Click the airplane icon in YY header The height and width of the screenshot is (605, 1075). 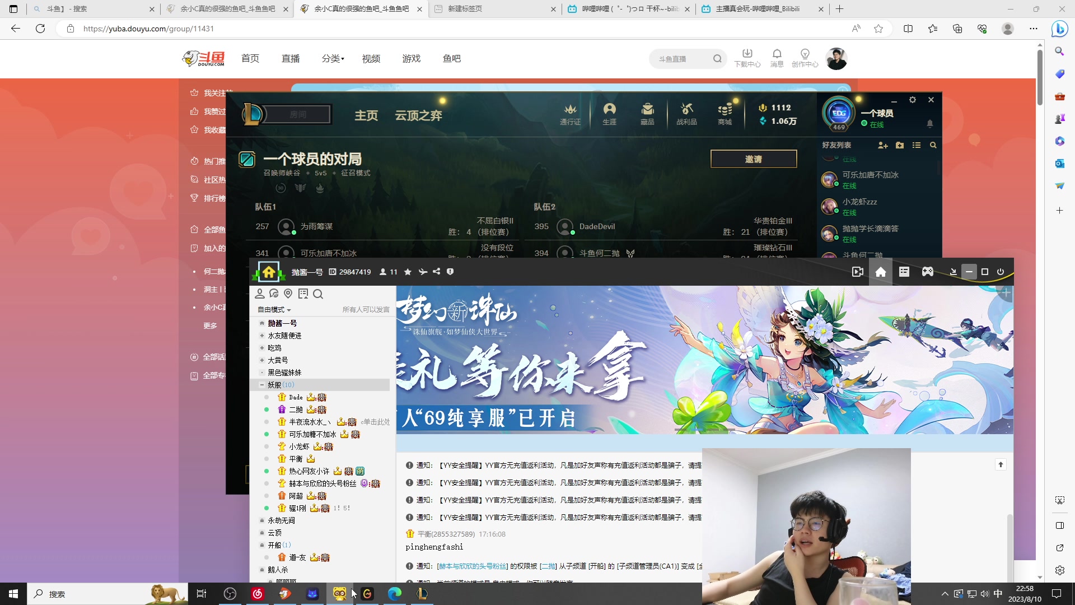(423, 272)
